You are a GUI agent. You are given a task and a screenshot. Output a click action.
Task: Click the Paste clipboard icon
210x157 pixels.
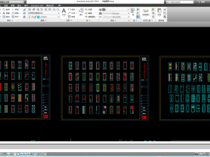[159, 12]
